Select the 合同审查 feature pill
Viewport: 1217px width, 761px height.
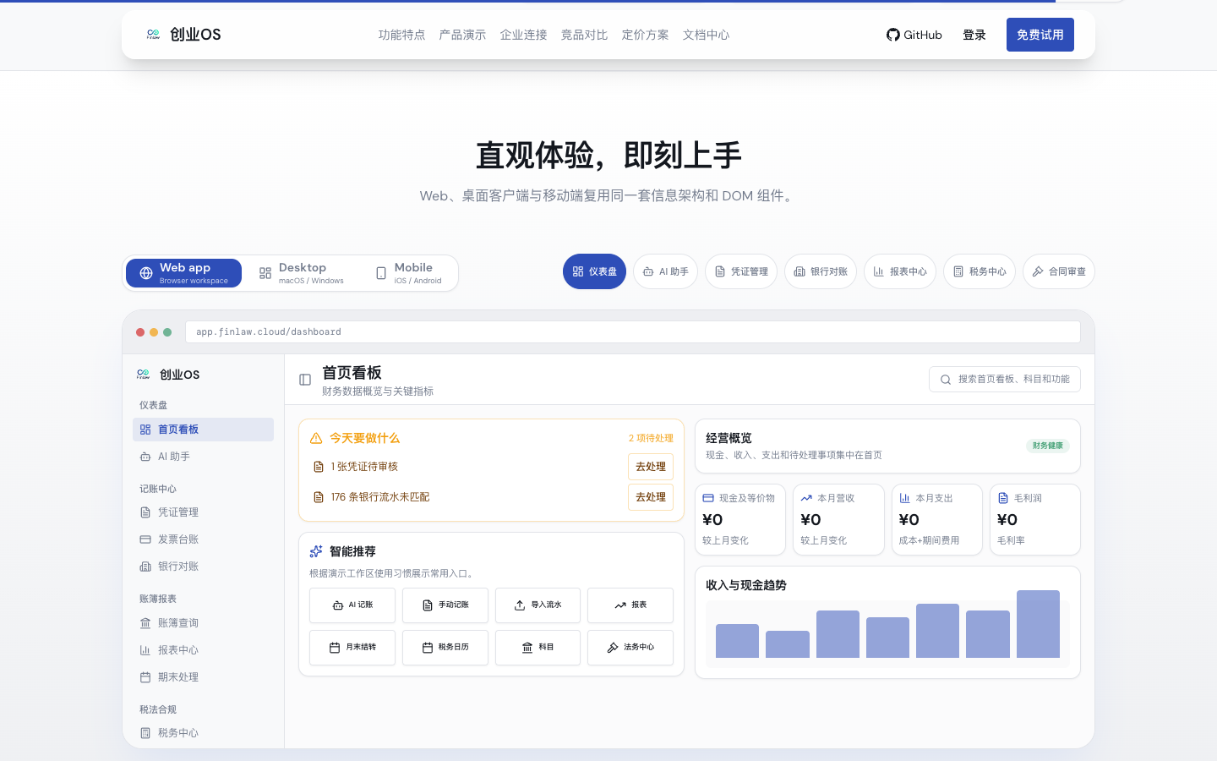(1059, 271)
